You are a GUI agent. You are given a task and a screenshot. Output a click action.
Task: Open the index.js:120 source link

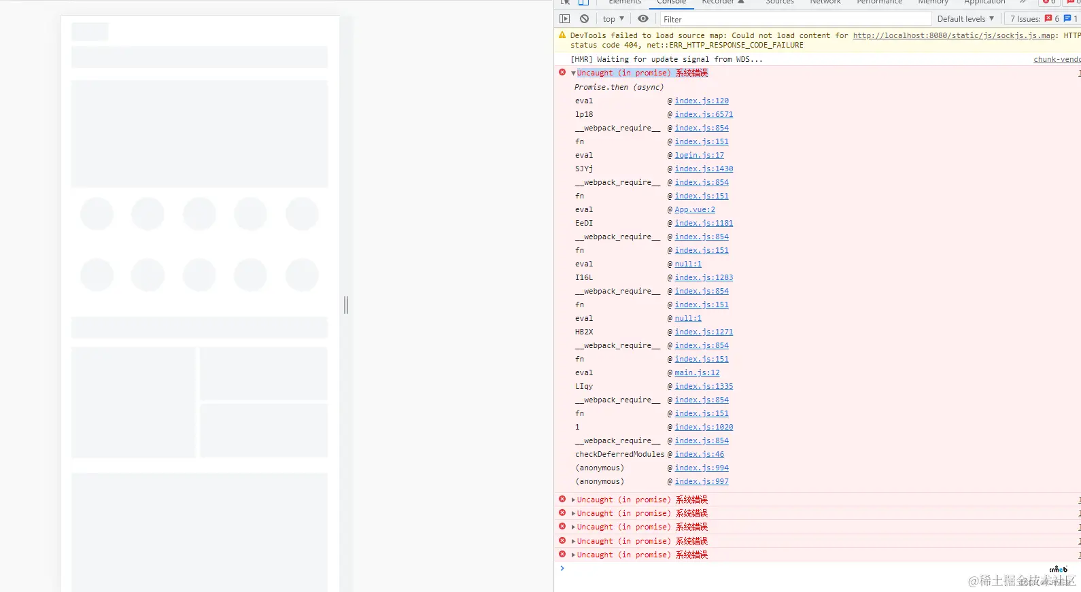(702, 101)
